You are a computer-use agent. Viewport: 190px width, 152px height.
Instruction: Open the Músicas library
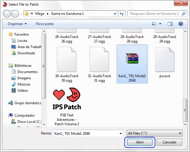pos(24,84)
